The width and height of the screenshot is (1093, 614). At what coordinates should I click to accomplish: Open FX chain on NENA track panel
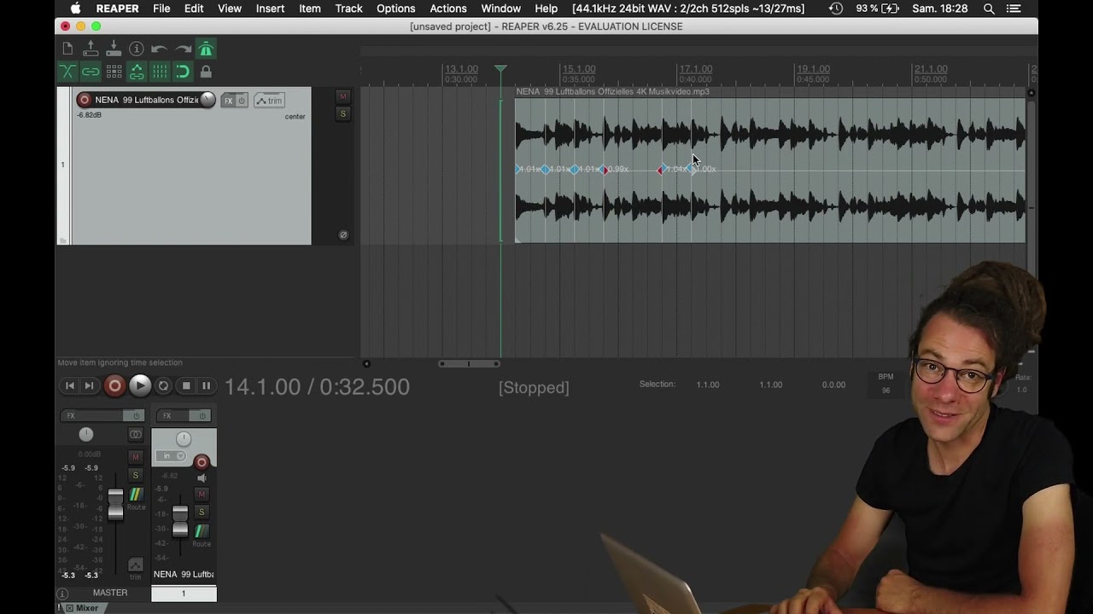tap(228, 101)
